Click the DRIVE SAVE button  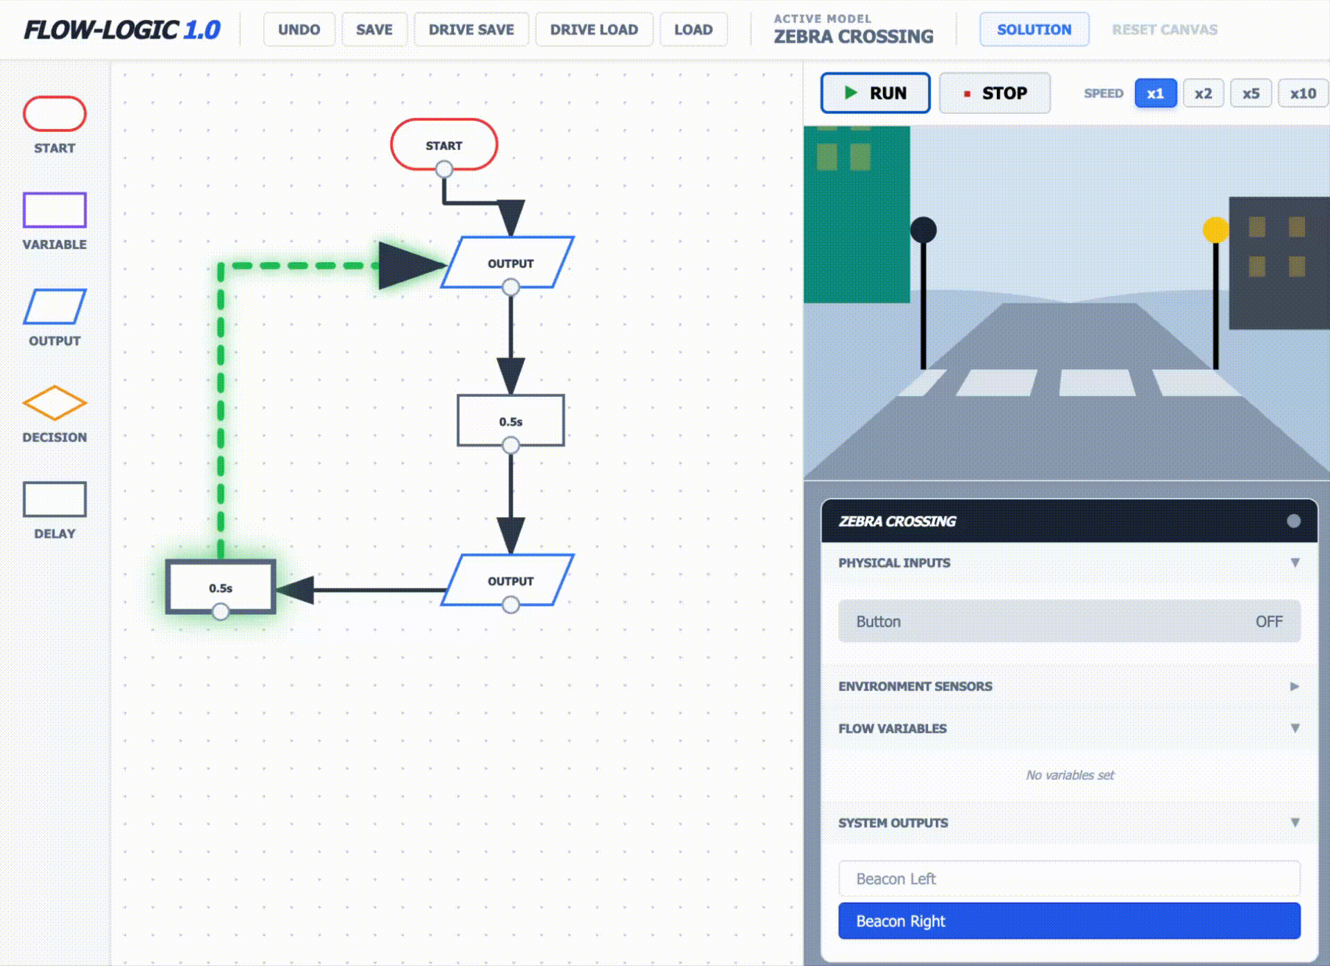[x=471, y=29]
